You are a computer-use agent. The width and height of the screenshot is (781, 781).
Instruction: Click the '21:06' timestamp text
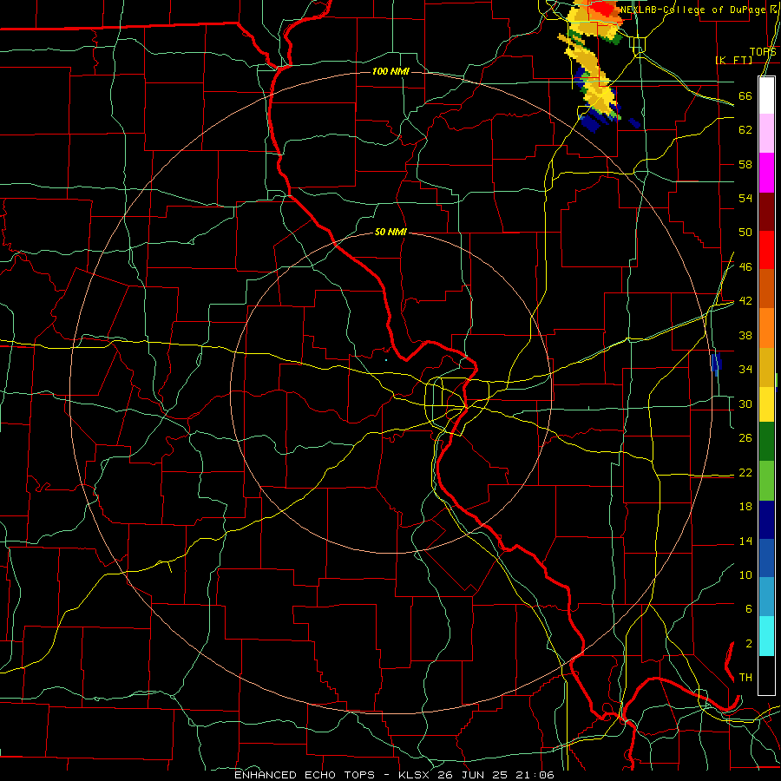coord(535,775)
